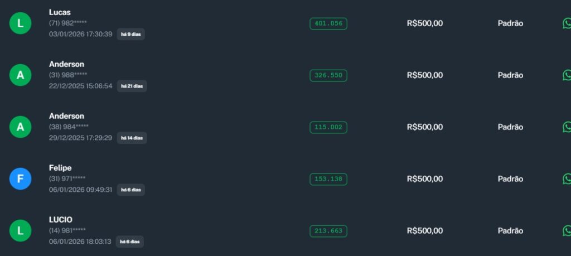Click Felipe's blue F avatar icon
The height and width of the screenshot is (256, 571).
tap(21, 179)
